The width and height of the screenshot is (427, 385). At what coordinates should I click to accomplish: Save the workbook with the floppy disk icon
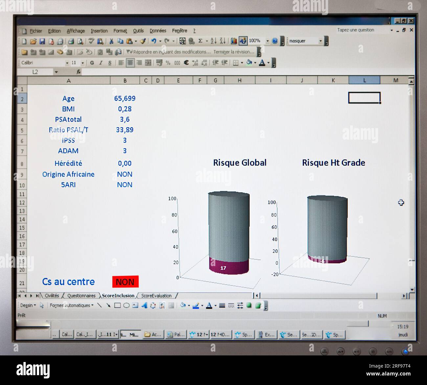tap(42, 41)
